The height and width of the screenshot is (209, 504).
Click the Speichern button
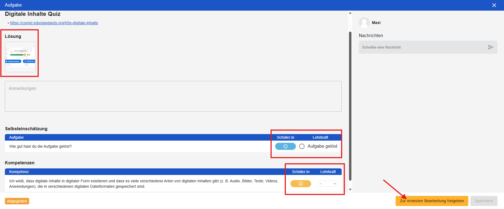point(484,201)
